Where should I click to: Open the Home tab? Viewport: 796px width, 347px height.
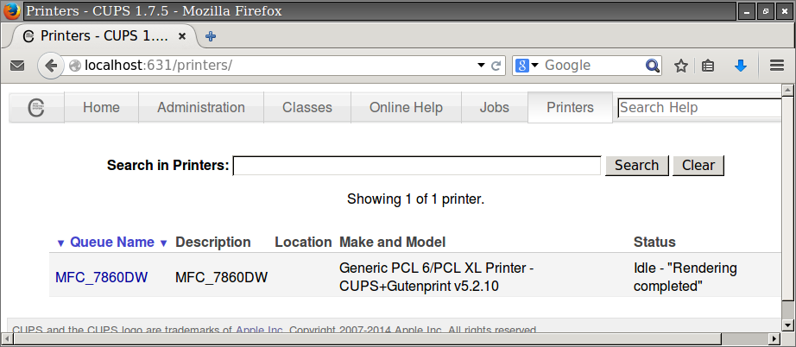[102, 108]
